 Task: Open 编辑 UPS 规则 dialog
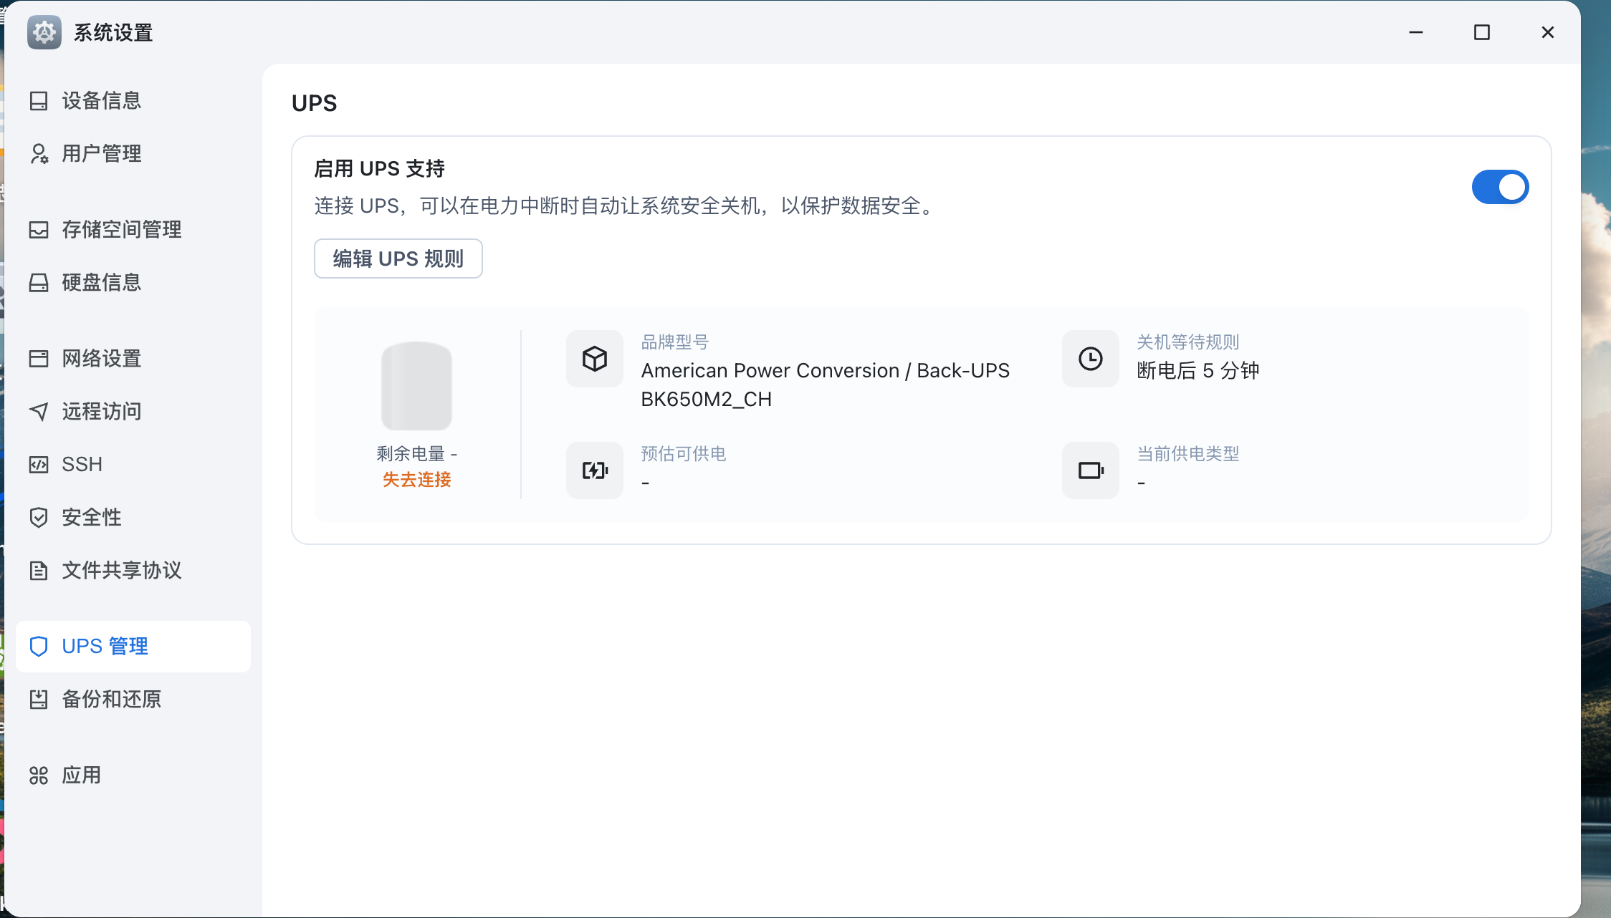pos(398,259)
